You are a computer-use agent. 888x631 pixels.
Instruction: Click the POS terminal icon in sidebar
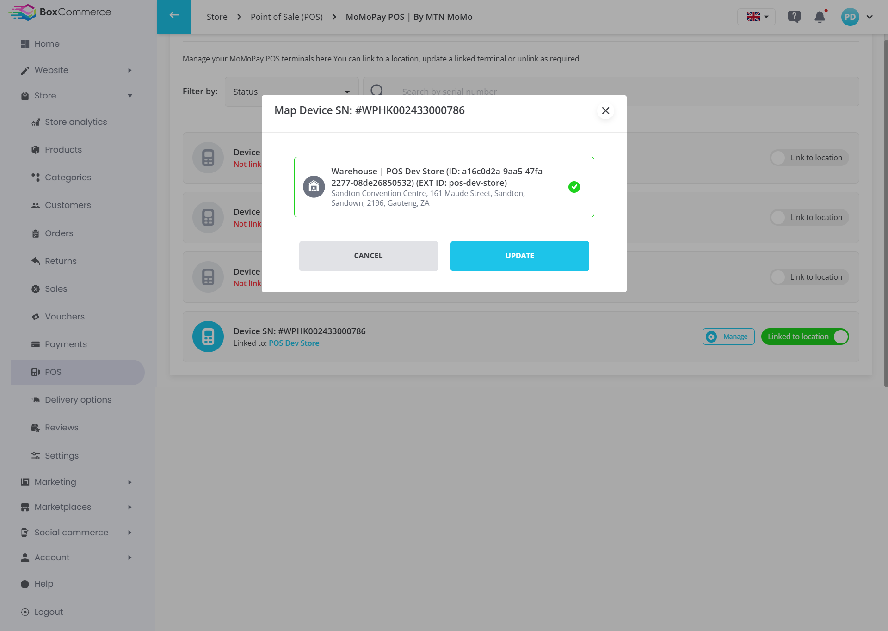(36, 372)
